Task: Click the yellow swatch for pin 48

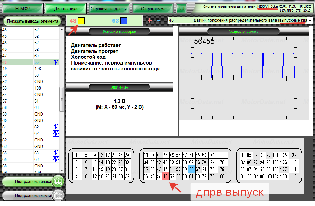Action: click(x=81, y=21)
